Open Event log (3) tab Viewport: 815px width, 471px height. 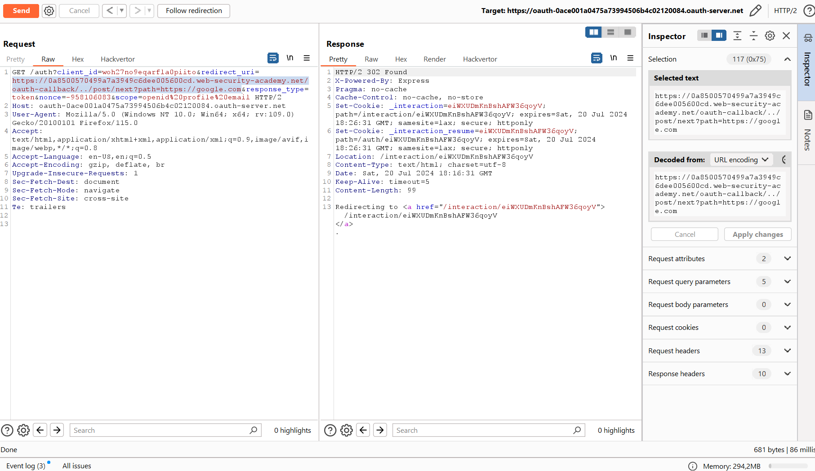pyautogui.click(x=26, y=466)
